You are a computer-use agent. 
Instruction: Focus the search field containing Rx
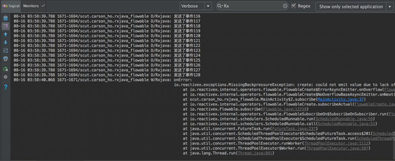253,6
